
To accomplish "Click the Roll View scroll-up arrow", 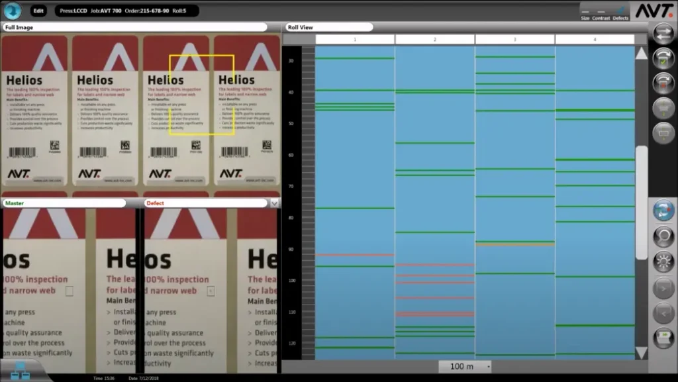I will (641, 54).
